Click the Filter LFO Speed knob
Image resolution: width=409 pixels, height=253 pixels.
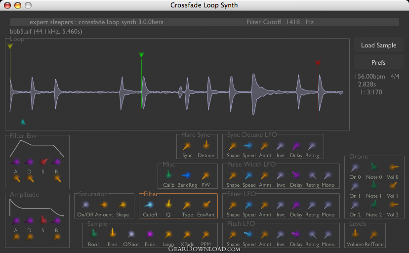248,206
